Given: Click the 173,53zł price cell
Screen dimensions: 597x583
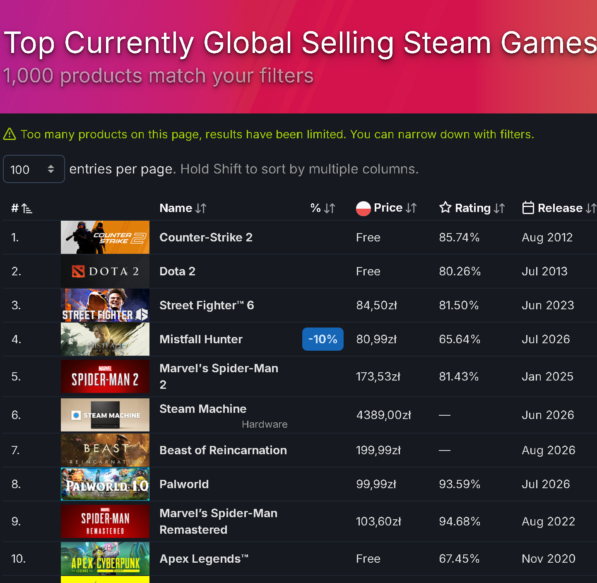Looking at the screenshot, I should pos(378,376).
